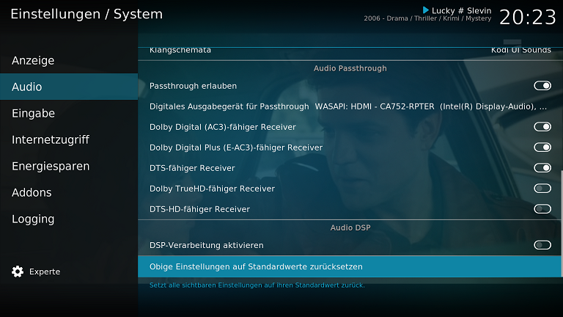
Task: Click the Kodi UI Sounds value
Action: 521,51
